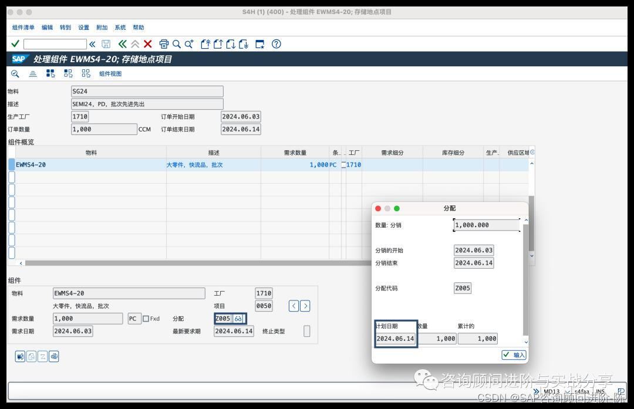Click the table horizontal scrollbar
Viewport: 634px width, 409px height.
click(x=198, y=263)
